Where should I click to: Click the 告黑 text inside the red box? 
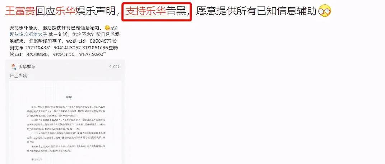pos(176,11)
